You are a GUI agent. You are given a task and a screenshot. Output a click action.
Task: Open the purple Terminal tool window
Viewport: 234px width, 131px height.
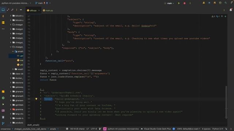(3, 111)
